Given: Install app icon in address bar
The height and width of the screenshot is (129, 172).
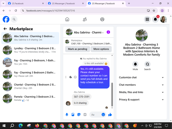Looking at the screenshot, I should tap(148, 11).
